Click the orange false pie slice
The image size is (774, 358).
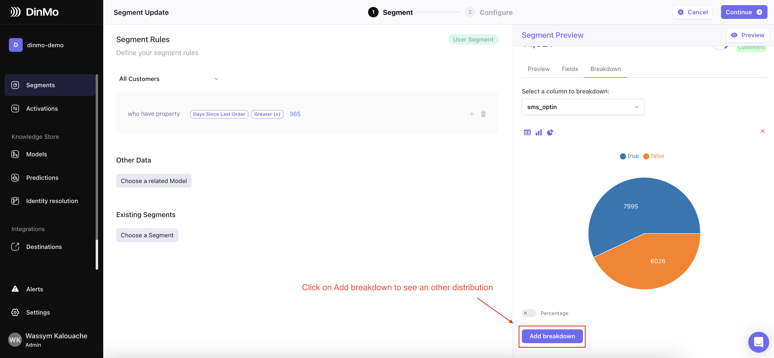(x=658, y=261)
